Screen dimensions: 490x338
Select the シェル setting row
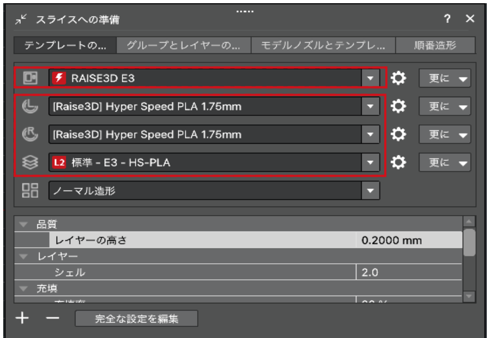click(x=238, y=272)
